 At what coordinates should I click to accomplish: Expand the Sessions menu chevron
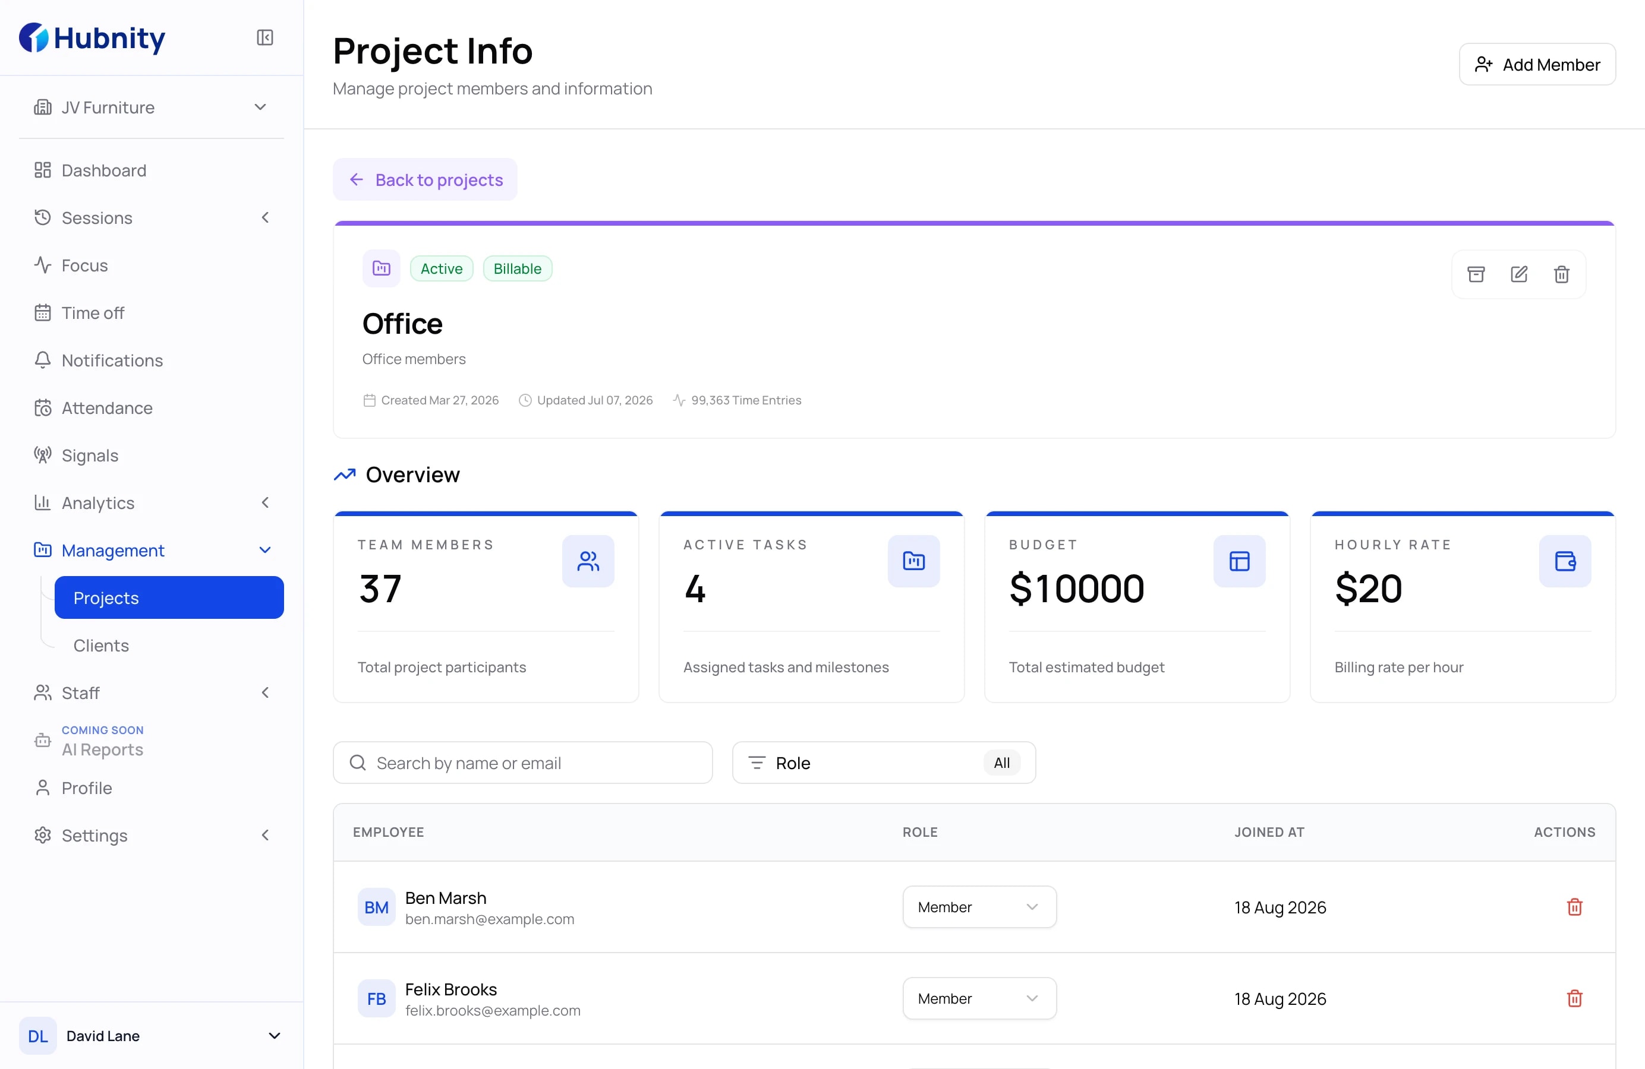pyautogui.click(x=266, y=217)
